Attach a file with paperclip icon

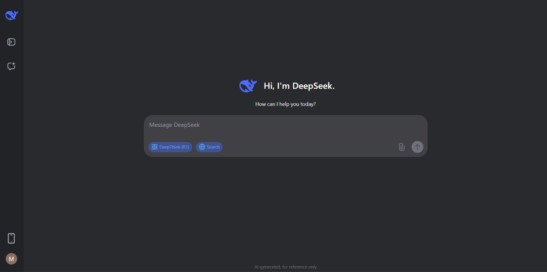[x=402, y=147]
